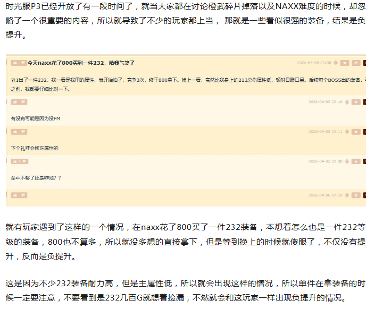Toggle the star favorite on the 22:11 reply
This screenshot has width=383, height=309.
click(356, 132)
